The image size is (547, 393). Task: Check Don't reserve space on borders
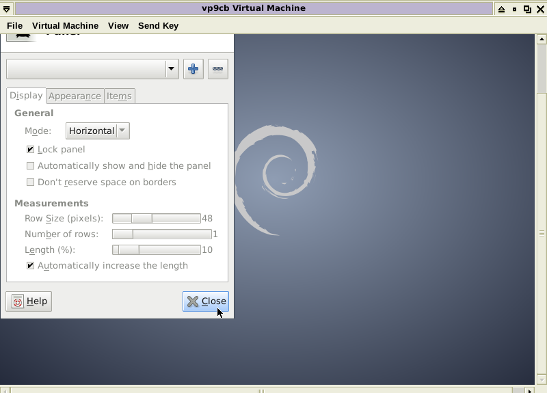(x=30, y=182)
